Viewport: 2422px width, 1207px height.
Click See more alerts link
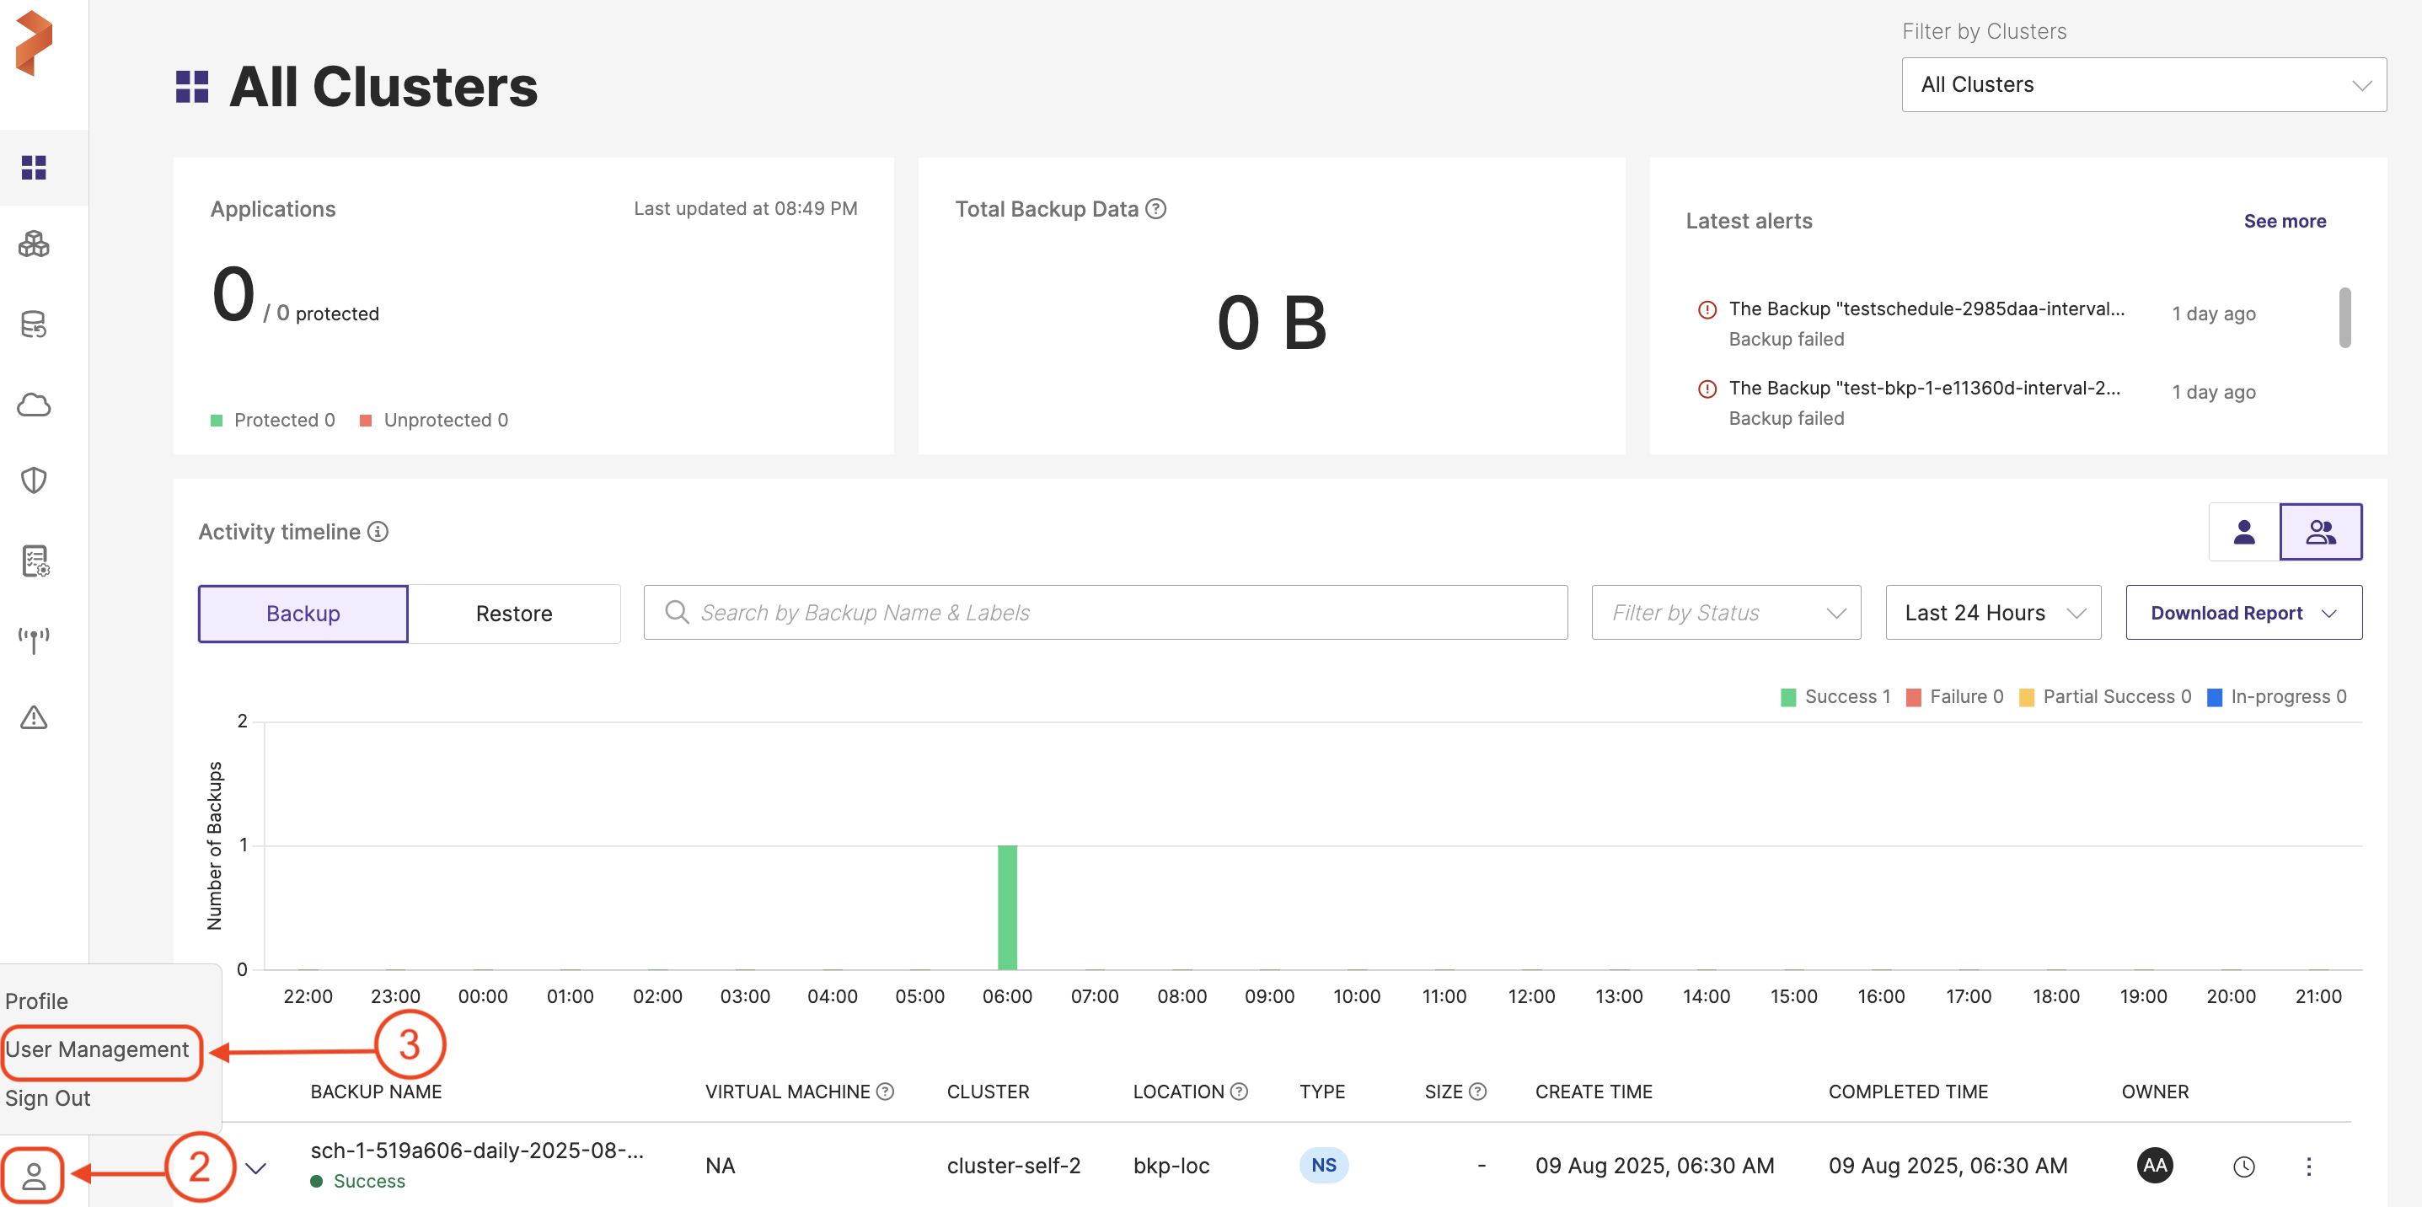point(2284,221)
